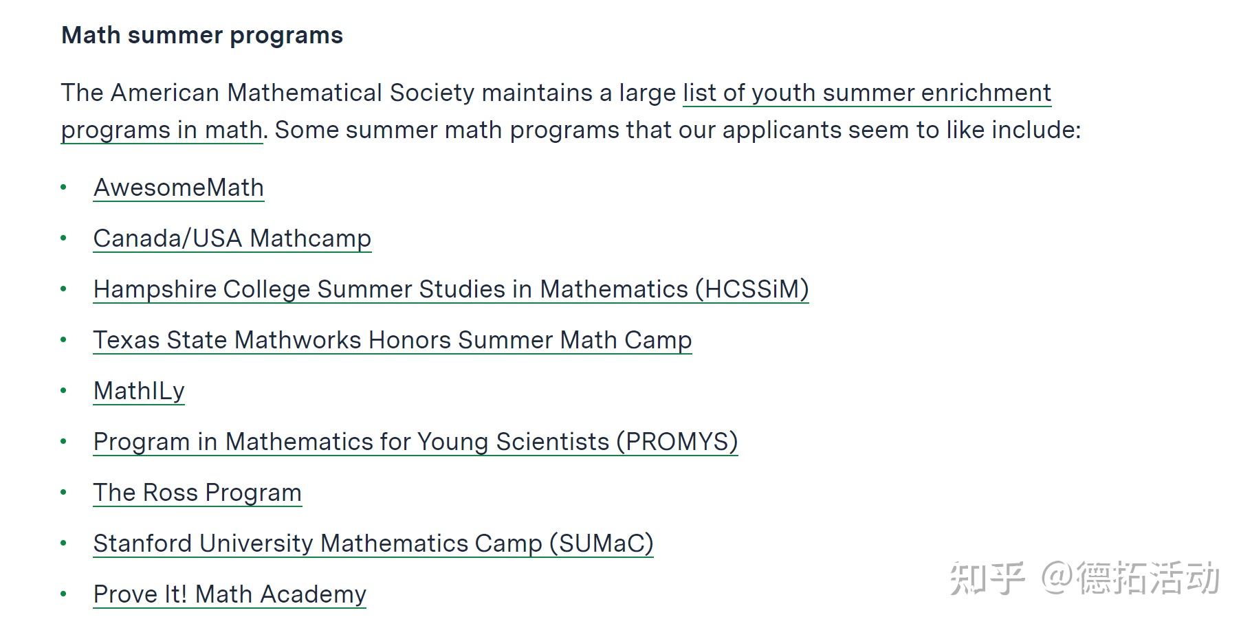The image size is (1252, 628).
Task: Click the bullet beside MathILy
Action: coord(64,390)
